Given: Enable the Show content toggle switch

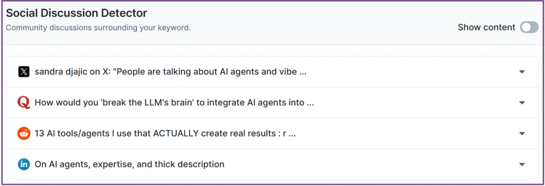Looking at the screenshot, I should [x=529, y=27].
